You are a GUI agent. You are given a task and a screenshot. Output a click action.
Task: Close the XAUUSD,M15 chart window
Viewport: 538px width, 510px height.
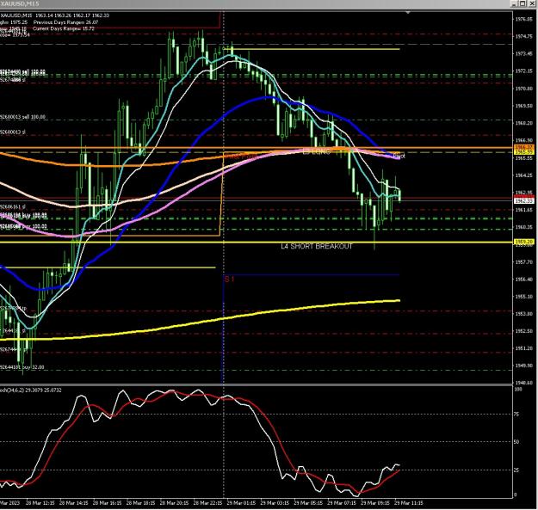[x=531, y=3]
